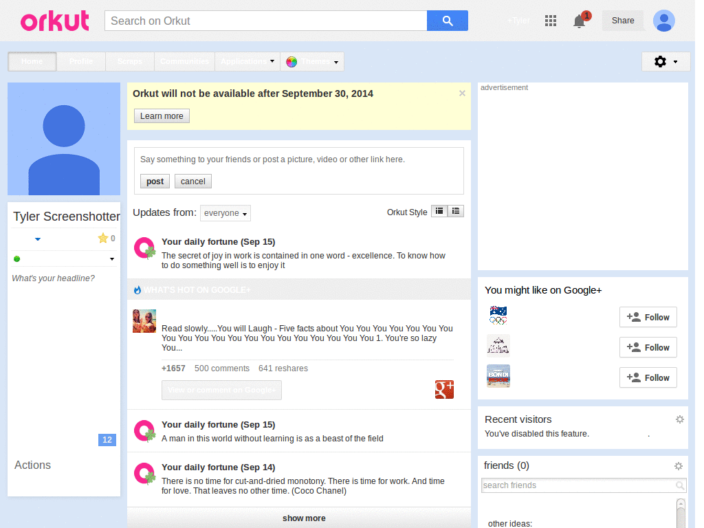Follow the Bondi Rescue page
704x528 pixels.
pos(648,377)
